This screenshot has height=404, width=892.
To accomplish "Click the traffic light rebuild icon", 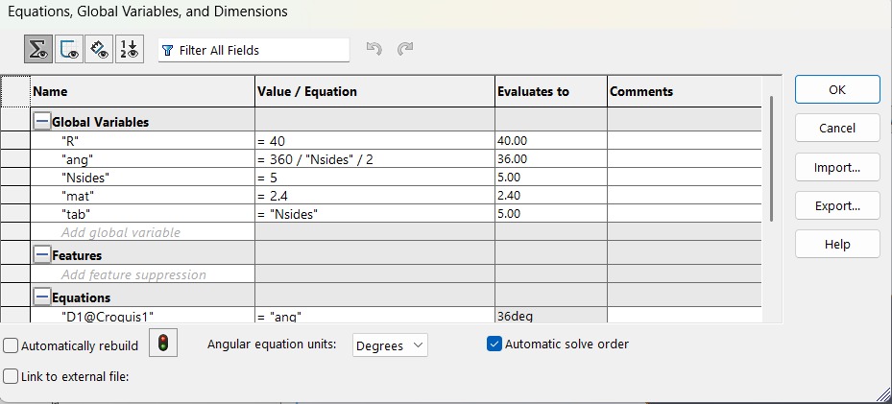I will pos(163,344).
